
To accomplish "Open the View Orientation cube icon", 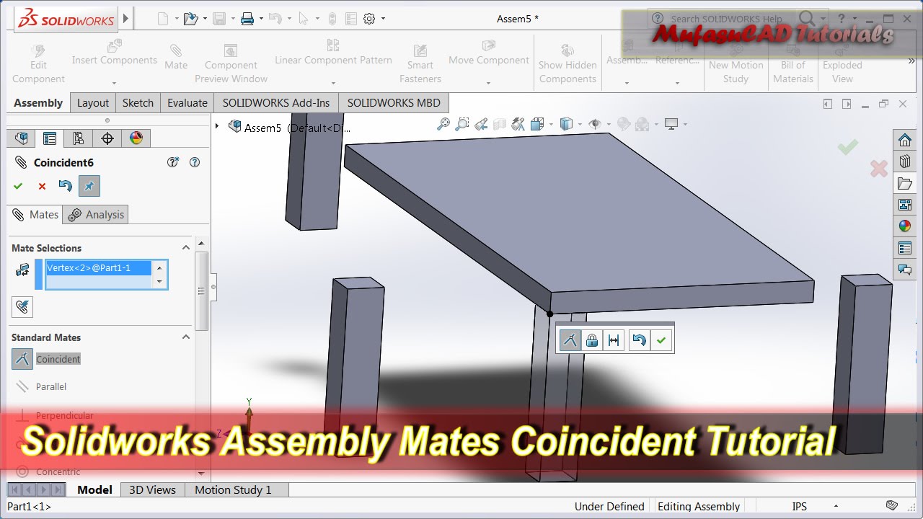I will click(x=537, y=124).
